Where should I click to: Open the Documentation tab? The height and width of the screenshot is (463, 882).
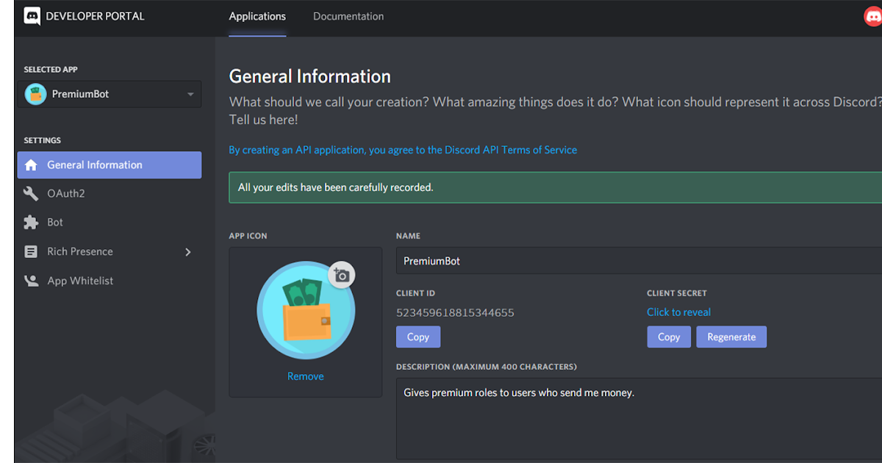tap(348, 16)
